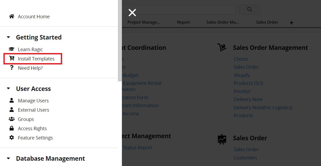Open the Shopify sheet link

242,75
